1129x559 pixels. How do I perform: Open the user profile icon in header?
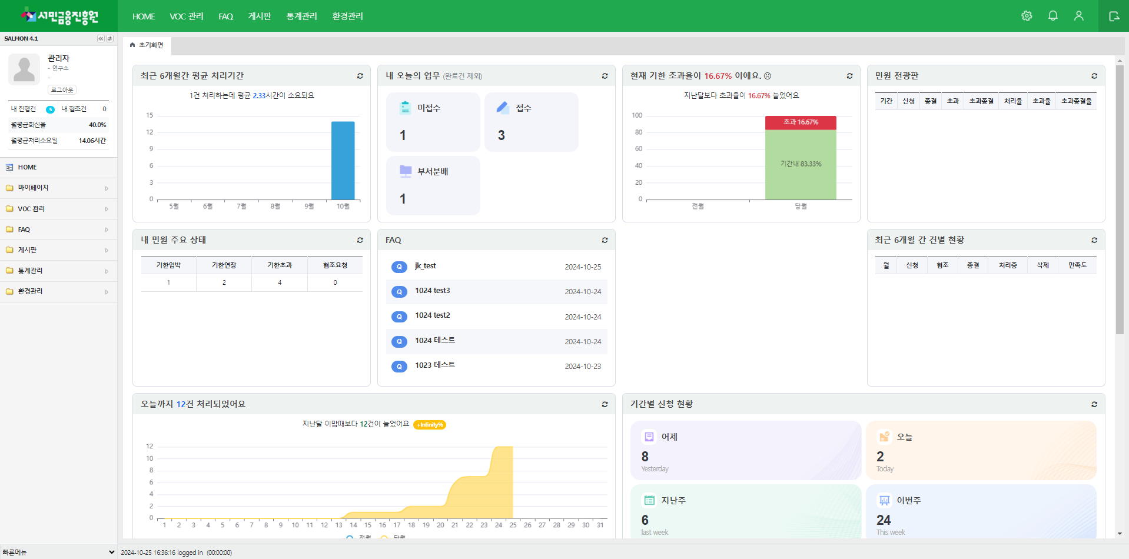click(1078, 16)
